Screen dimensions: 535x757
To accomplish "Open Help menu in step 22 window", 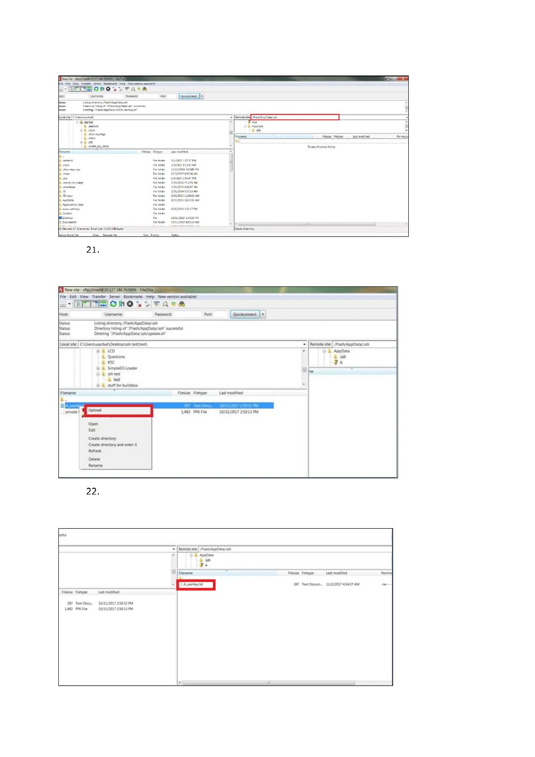I will coord(150,297).
